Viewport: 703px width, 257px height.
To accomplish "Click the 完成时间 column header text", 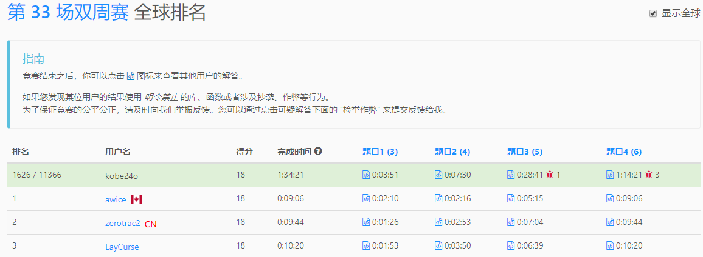I will tap(294, 152).
